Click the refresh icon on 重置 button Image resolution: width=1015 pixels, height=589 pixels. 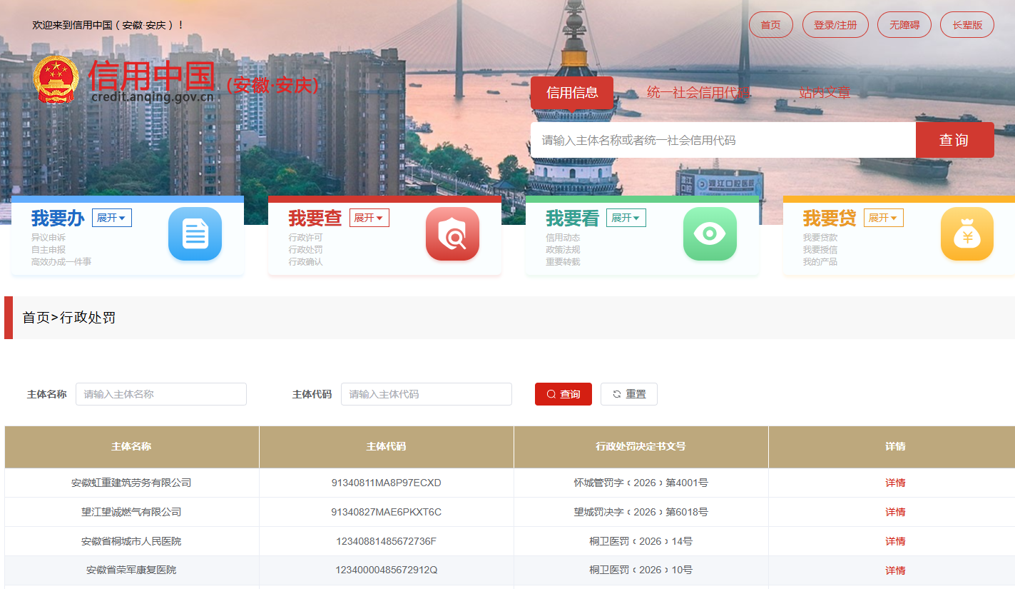pyautogui.click(x=617, y=394)
